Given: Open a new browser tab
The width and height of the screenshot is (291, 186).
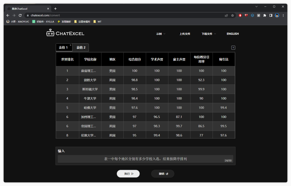Looking at the screenshot, I should point(55,9).
